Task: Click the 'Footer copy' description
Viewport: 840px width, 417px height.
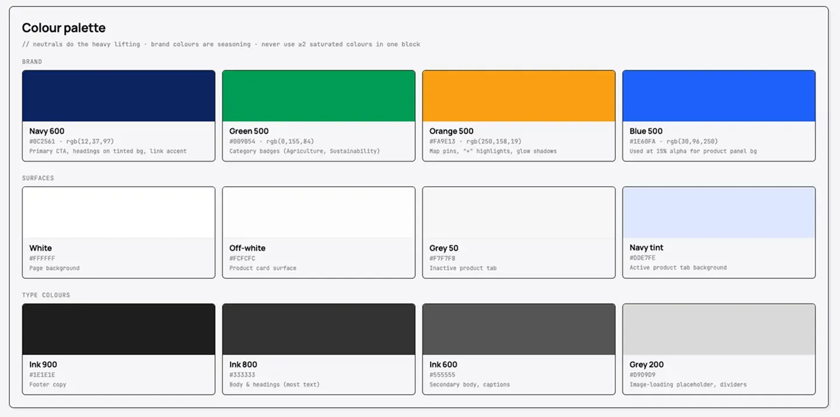Action: point(48,385)
